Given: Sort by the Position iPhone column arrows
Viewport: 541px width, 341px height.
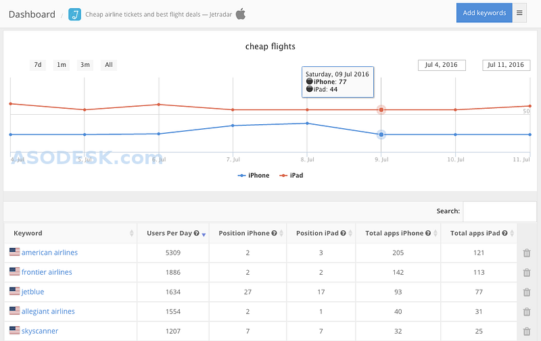Looking at the screenshot, I should pyautogui.click(x=281, y=233).
